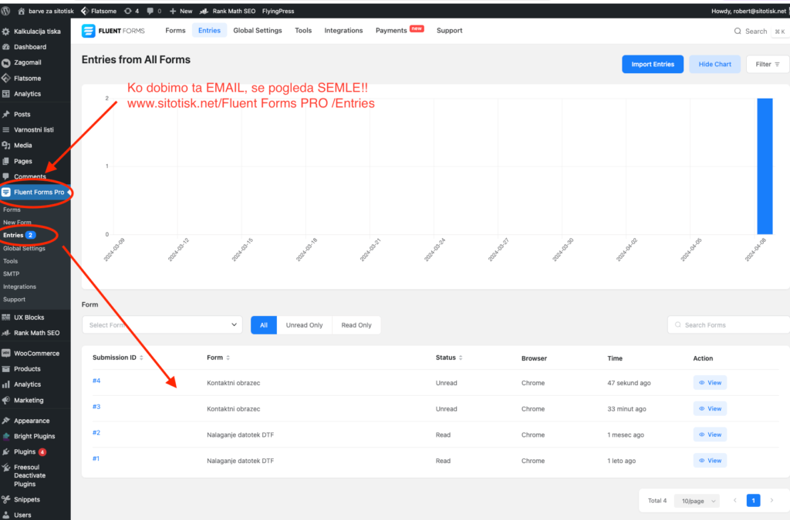The height and width of the screenshot is (520, 790).
Task: Open Marketing in sidebar
Action: tap(35, 401)
